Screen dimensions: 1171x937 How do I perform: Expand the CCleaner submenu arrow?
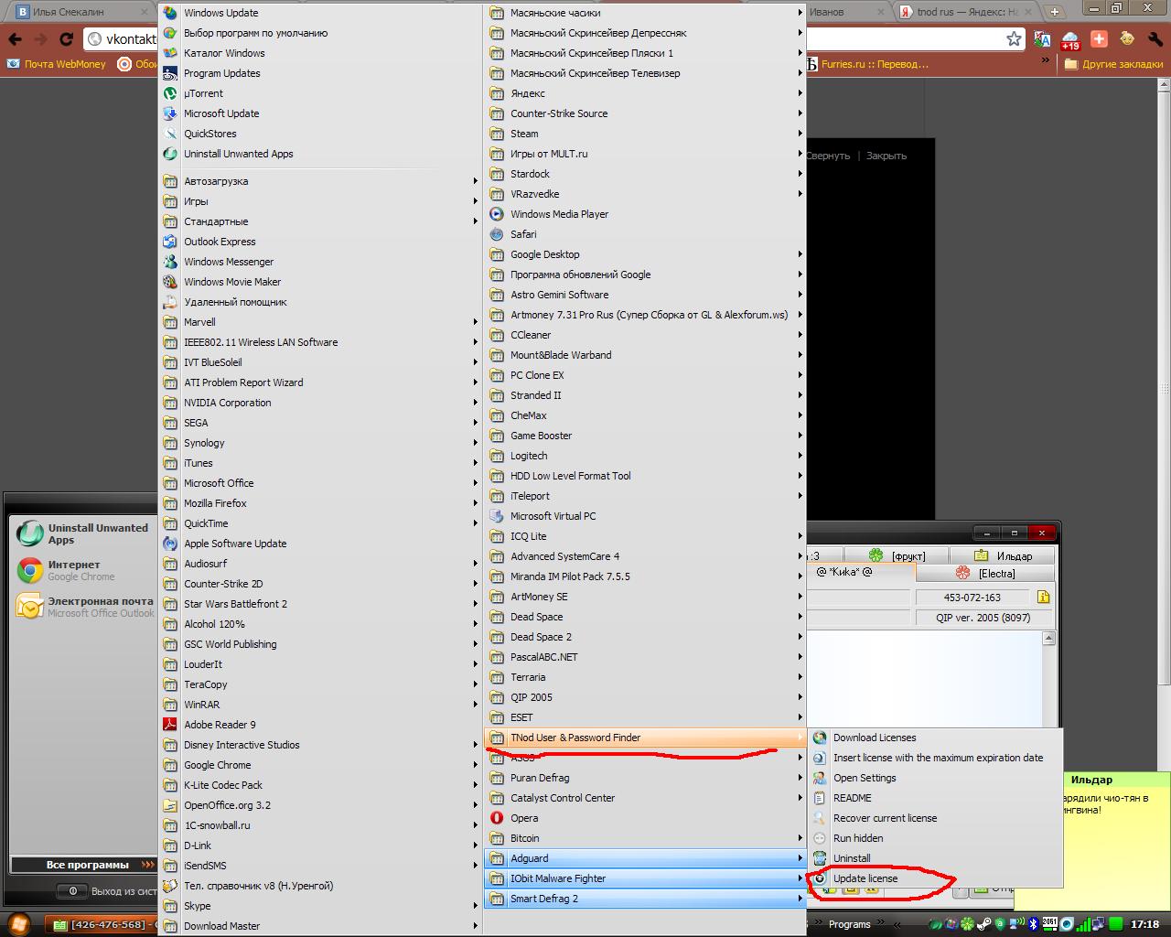point(800,335)
